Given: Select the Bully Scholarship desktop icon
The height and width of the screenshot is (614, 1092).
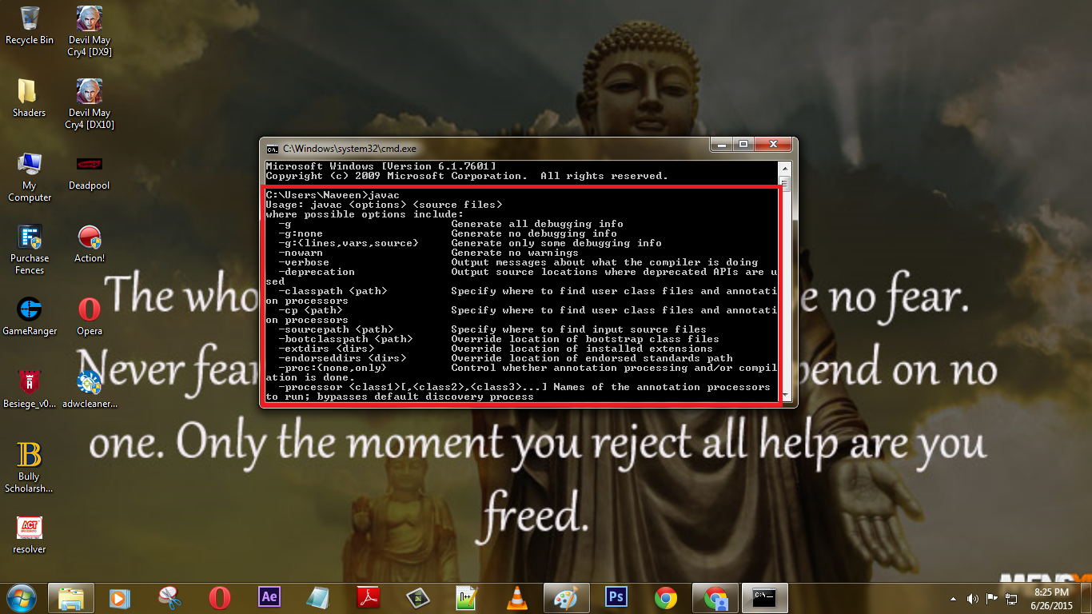Looking at the screenshot, I should pos(30,468).
